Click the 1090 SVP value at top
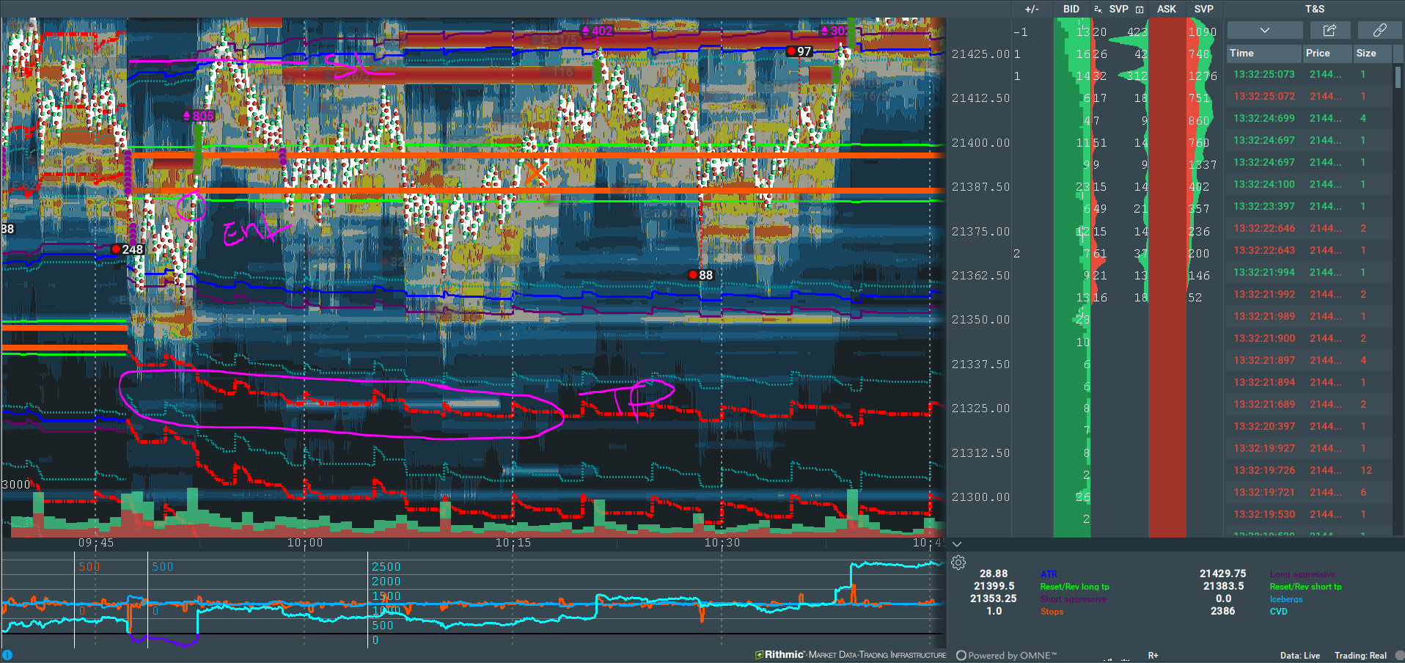This screenshot has width=1405, height=663. (1202, 32)
